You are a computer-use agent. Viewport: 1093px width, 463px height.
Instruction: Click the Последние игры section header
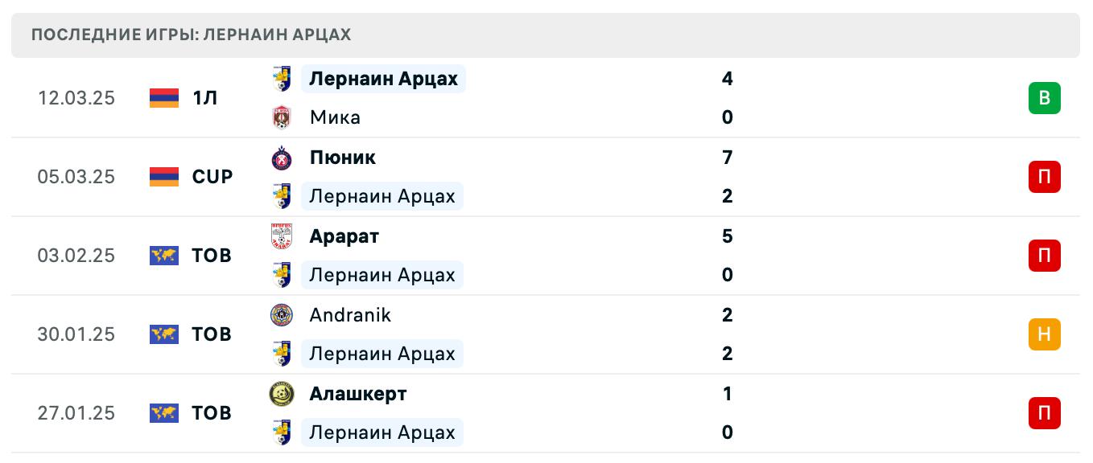(191, 35)
